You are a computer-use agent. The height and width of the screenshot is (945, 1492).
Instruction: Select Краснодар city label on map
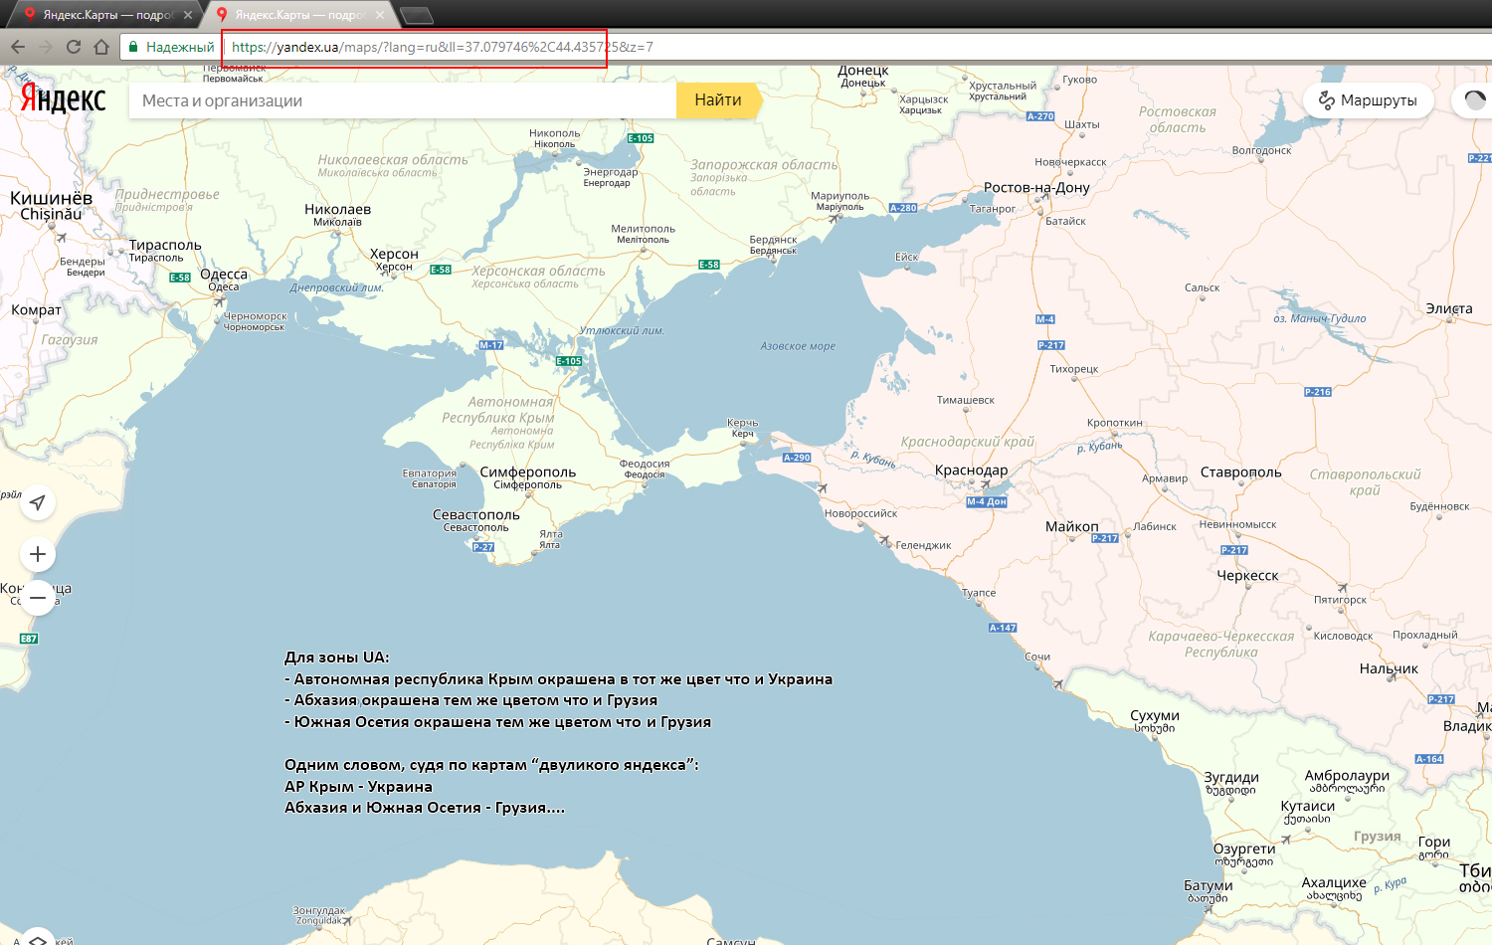pyautogui.click(x=971, y=470)
